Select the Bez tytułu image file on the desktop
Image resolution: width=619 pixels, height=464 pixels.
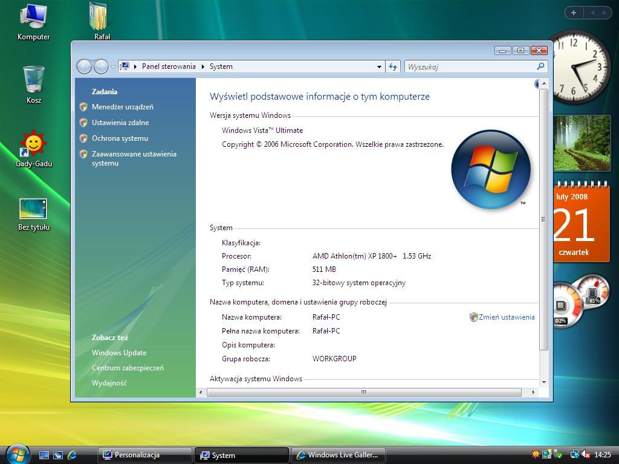coord(34,214)
